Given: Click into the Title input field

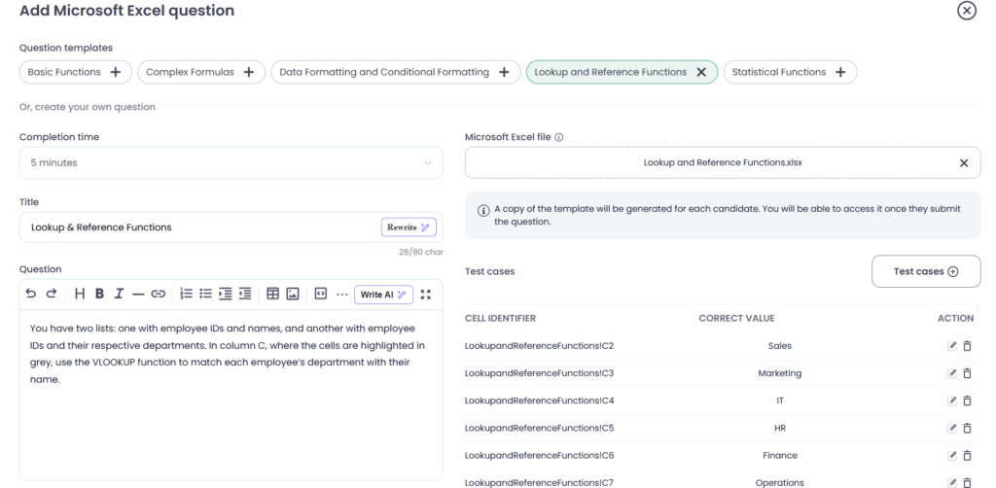Looking at the screenshot, I should point(231,227).
